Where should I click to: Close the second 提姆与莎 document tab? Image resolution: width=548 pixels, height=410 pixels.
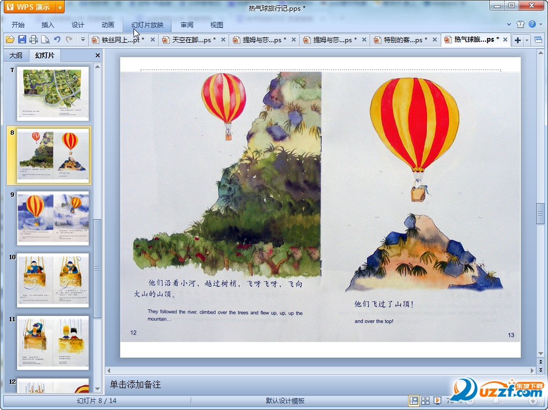click(364, 40)
